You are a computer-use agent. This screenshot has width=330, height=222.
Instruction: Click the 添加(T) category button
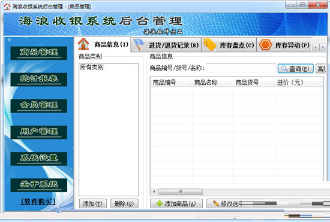click(x=93, y=203)
